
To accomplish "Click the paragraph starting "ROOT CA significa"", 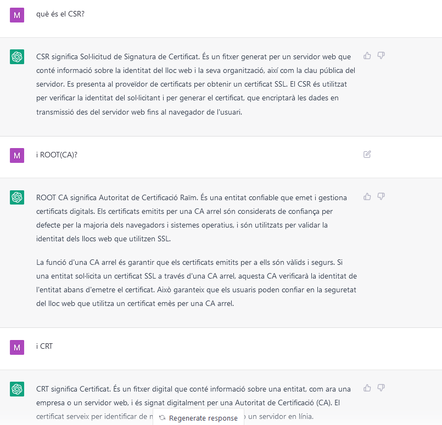I will pyautogui.click(x=196, y=218).
